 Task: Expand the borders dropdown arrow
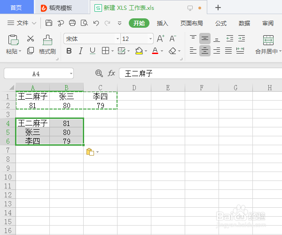pyautogui.click(x=113, y=51)
